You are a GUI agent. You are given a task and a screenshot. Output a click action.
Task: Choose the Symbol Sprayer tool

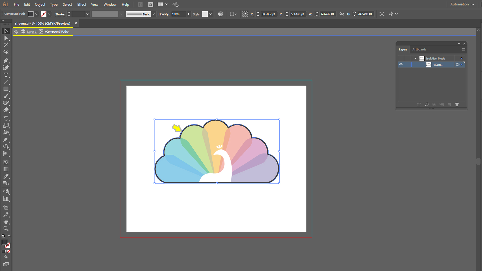coord(6,192)
